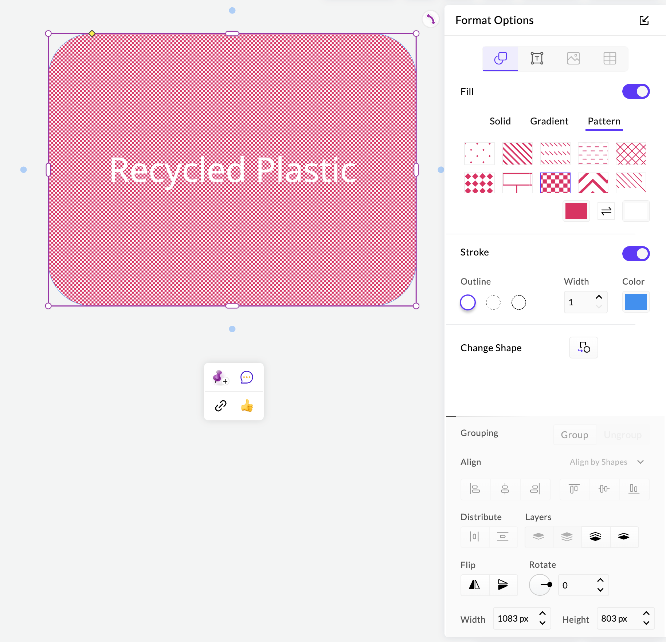Image resolution: width=666 pixels, height=642 pixels.
Task: Increase the stroke width value
Action: pyautogui.click(x=599, y=297)
